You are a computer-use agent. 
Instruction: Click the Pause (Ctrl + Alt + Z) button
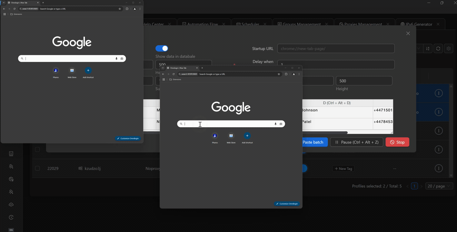356,142
